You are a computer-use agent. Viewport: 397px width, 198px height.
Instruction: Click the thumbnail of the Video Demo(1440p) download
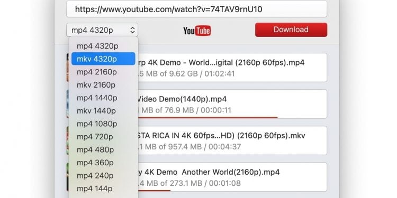pos(68,104)
